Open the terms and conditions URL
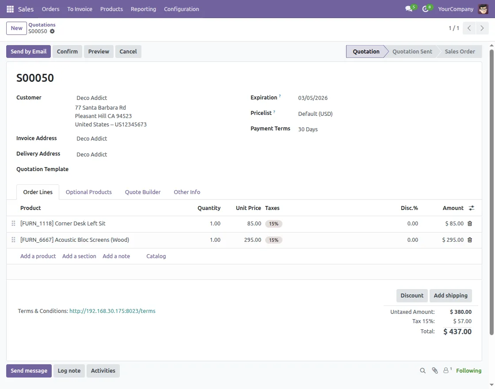Image resolution: width=495 pixels, height=389 pixels. (112, 311)
